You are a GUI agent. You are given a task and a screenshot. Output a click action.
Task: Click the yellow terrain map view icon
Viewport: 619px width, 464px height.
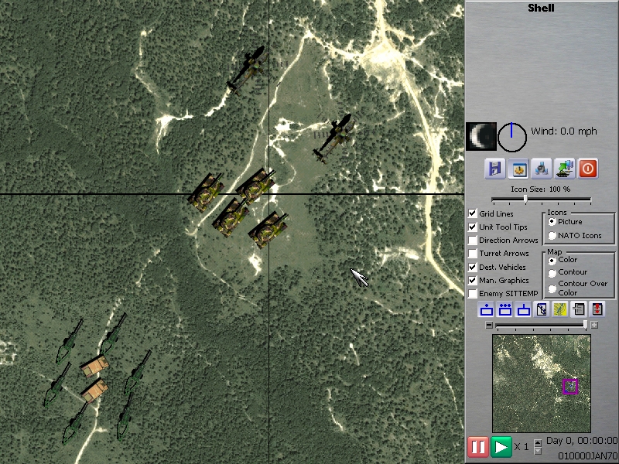pyautogui.click(x=559, y=309)
